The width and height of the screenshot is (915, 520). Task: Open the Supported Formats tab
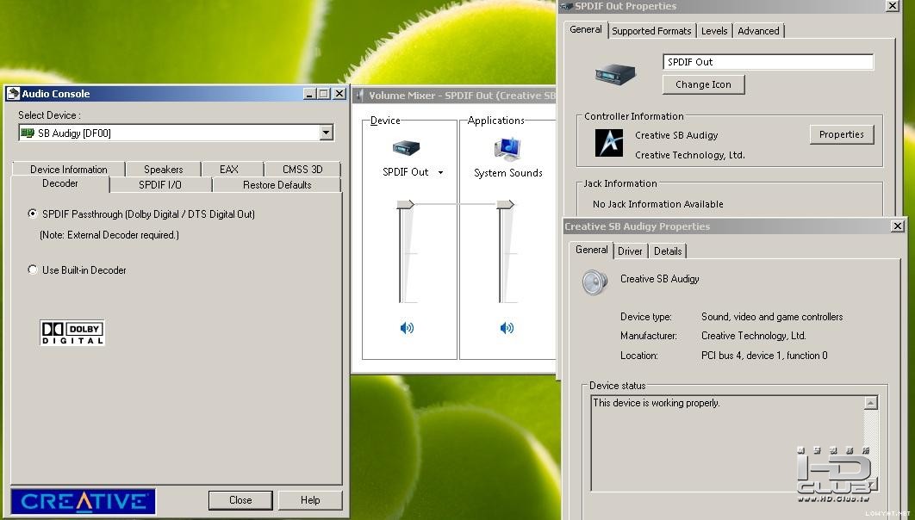tap(651, 31)
